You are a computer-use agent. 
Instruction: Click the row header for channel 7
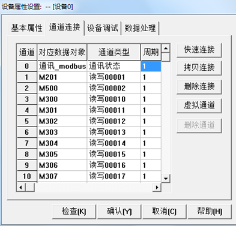[27, 143]
